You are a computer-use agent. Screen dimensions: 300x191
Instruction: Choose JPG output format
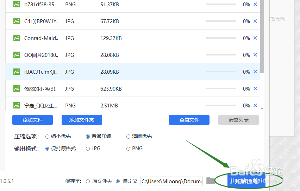coord(88,149)
